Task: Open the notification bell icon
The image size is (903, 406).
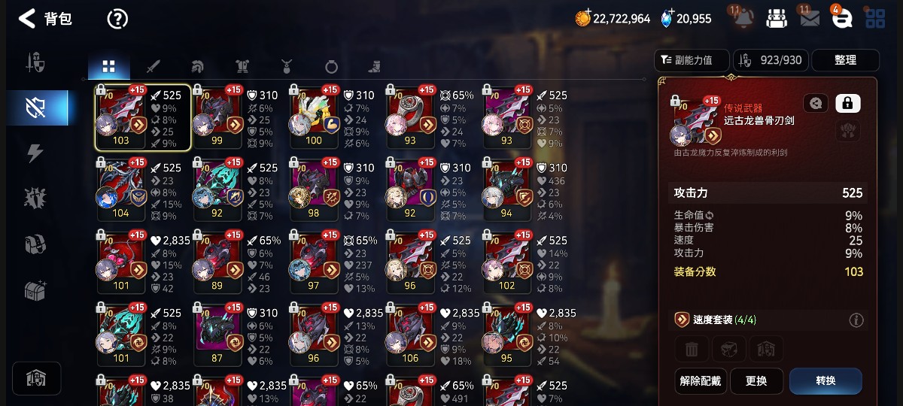Action: [743, 19]
